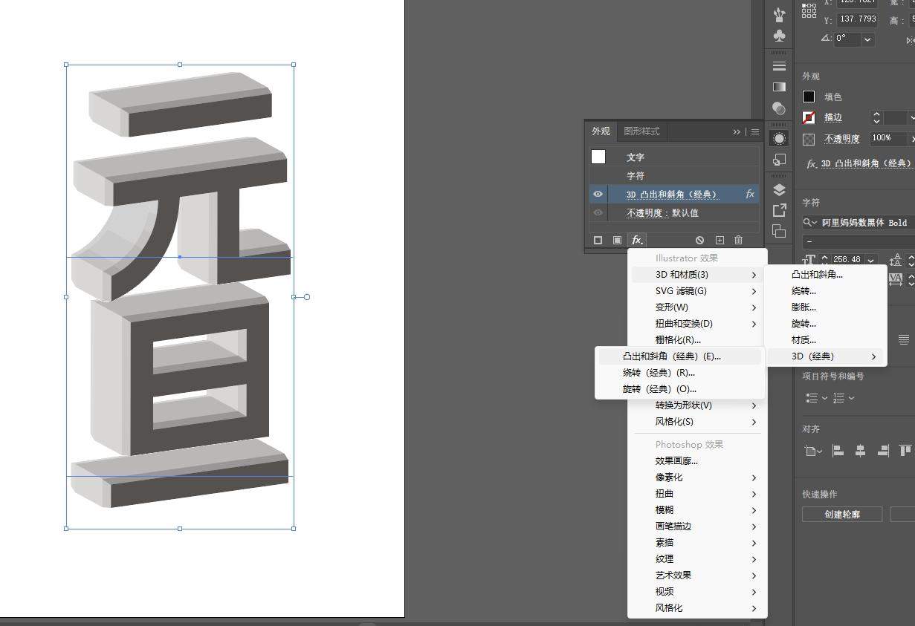
Task: Choose 材质... in 3D submenu
Action: (826, 340)
